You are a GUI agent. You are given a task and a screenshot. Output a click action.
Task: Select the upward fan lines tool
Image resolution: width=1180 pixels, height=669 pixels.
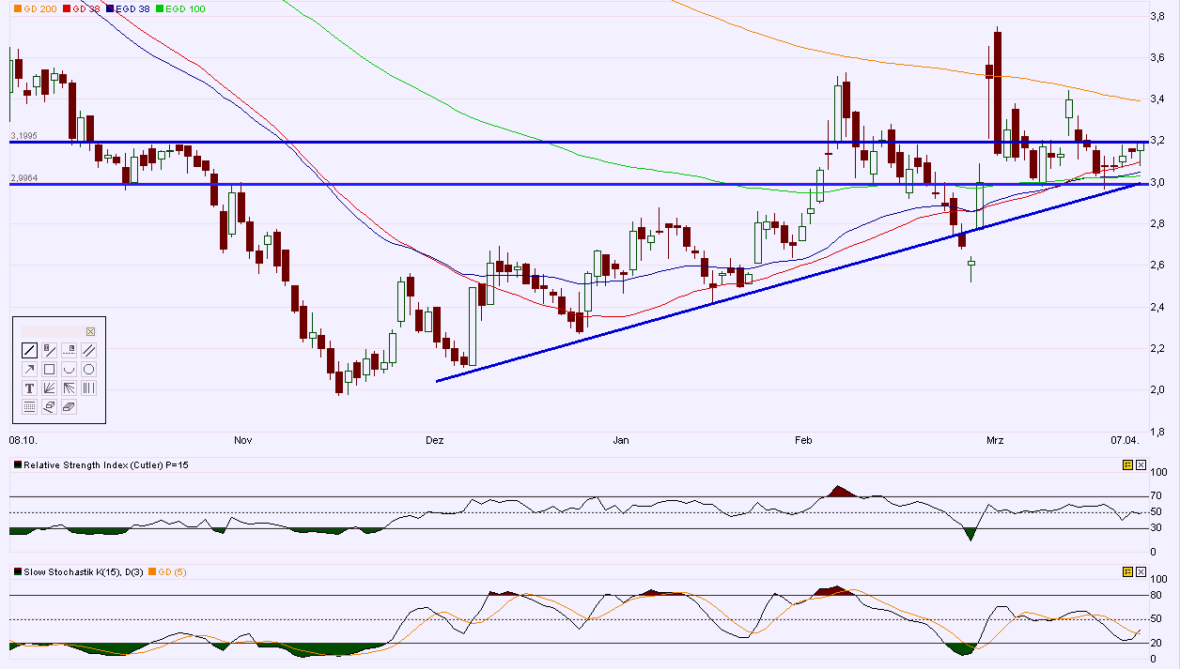pos(49,388)
